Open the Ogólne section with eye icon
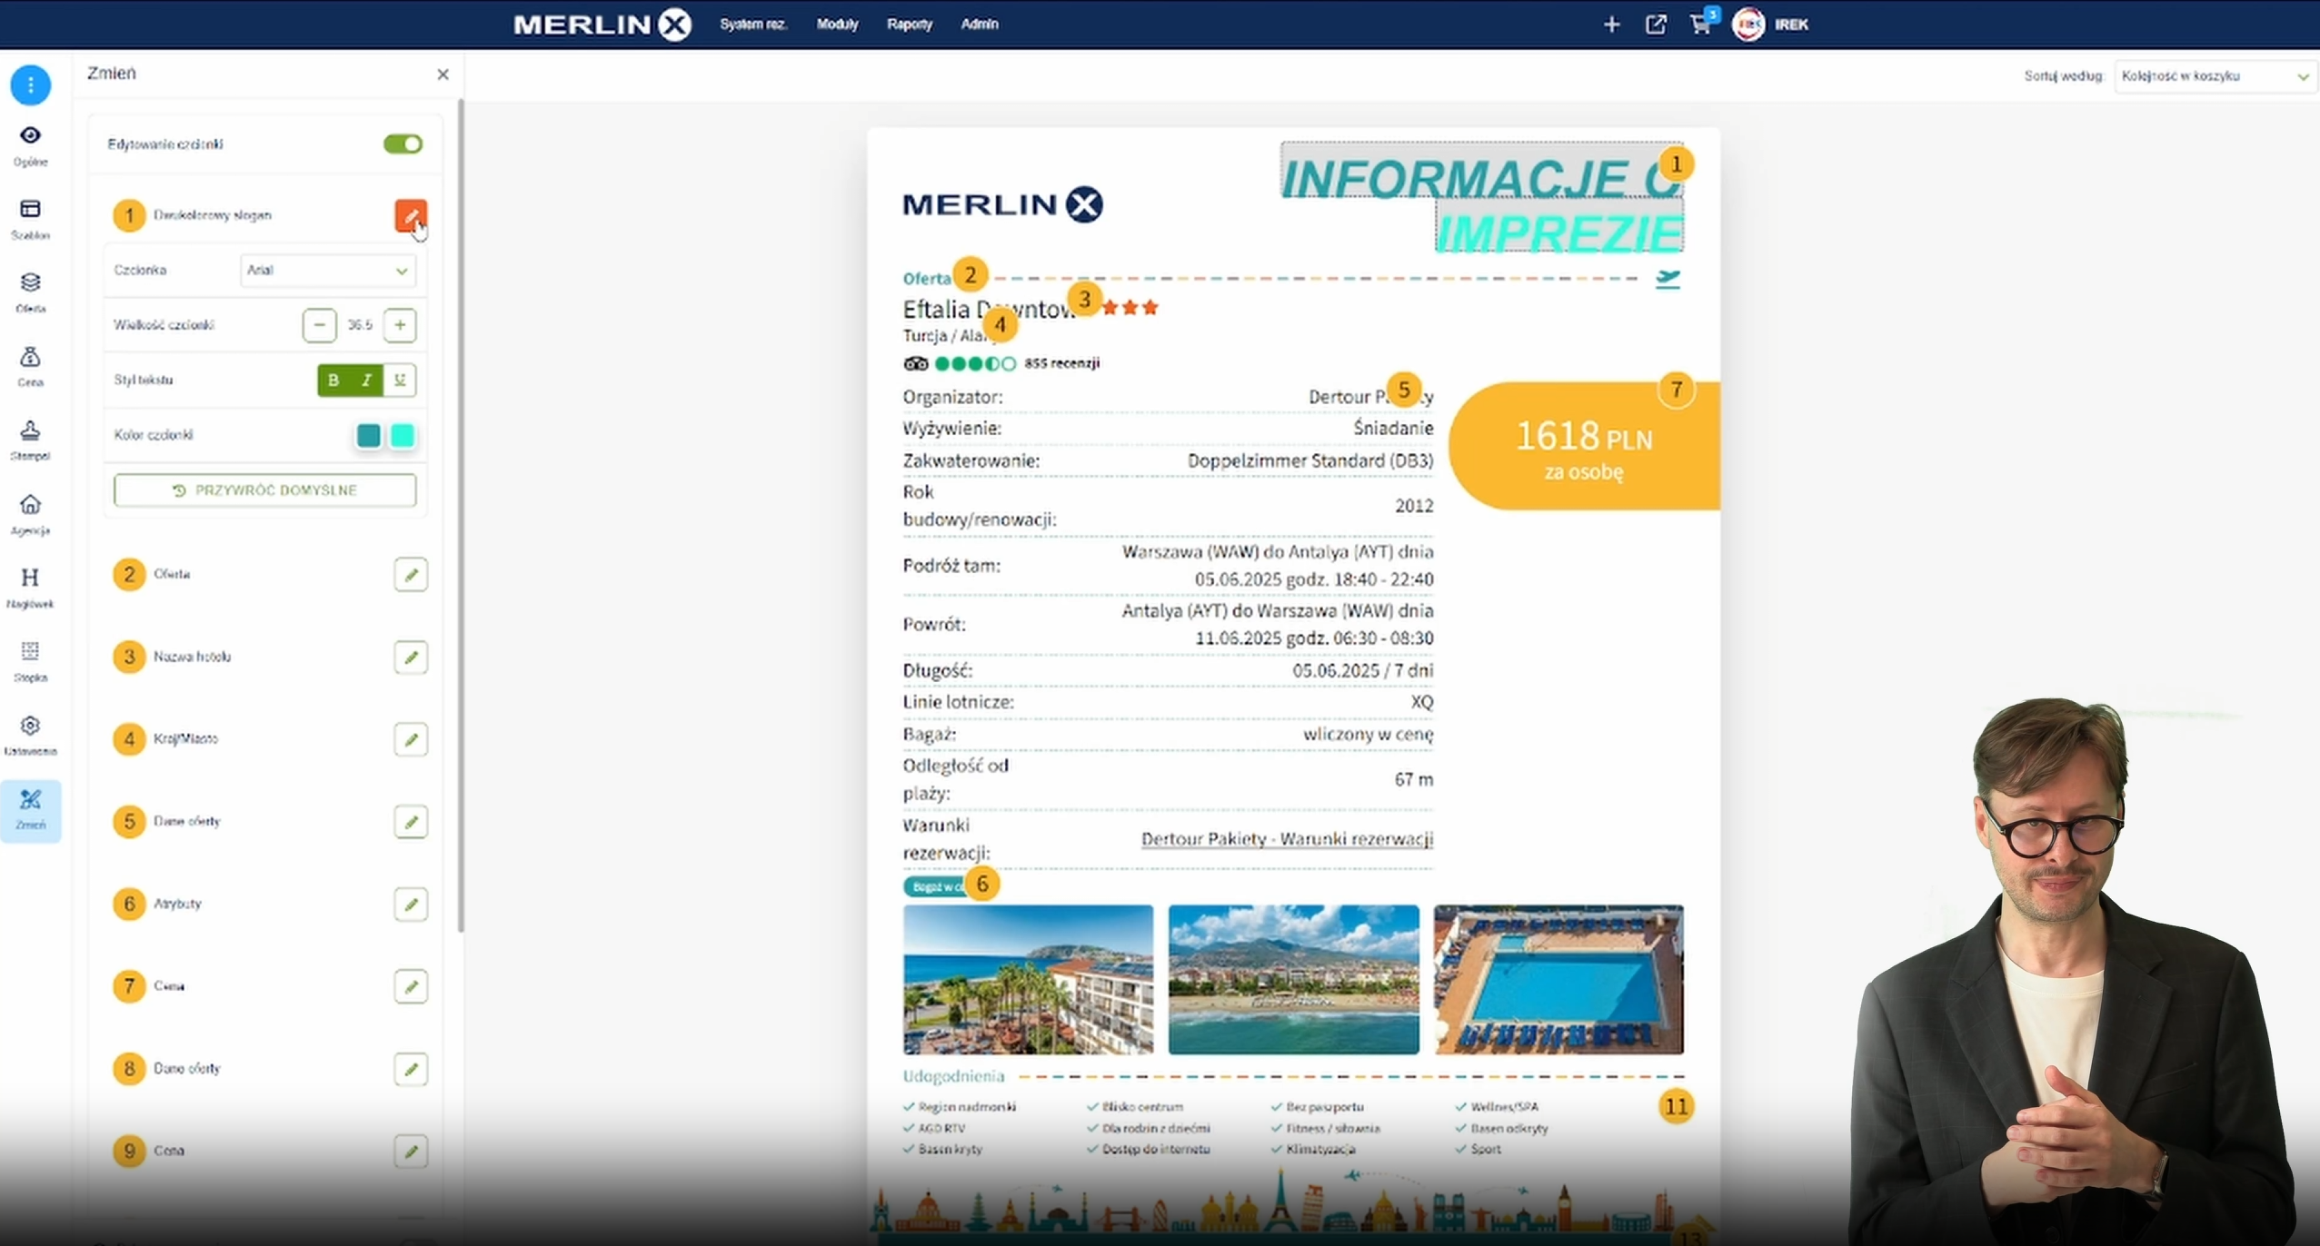 point(30,146)
